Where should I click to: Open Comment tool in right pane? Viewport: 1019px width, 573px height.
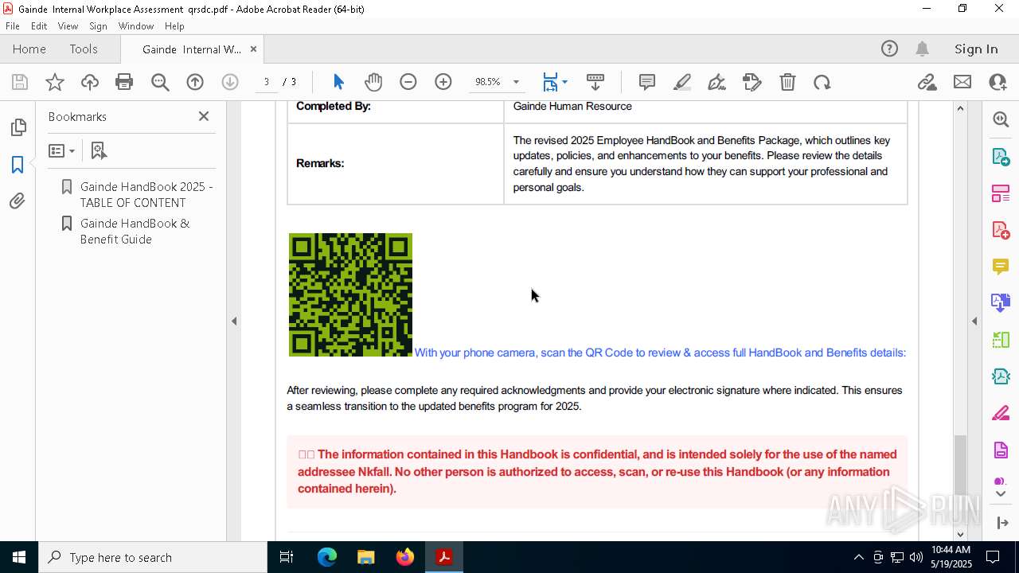coord(1001,267)
